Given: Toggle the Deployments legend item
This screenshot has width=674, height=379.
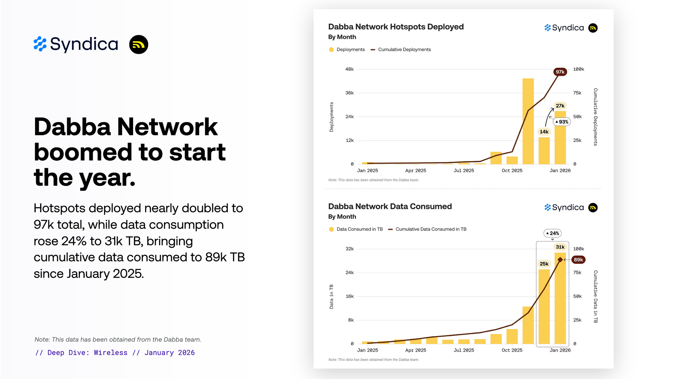Looking at the screenshot, I should pyautogui.click(x=350, y=50).
